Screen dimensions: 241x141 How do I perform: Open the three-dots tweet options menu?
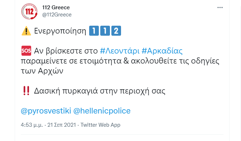[220, 7]
